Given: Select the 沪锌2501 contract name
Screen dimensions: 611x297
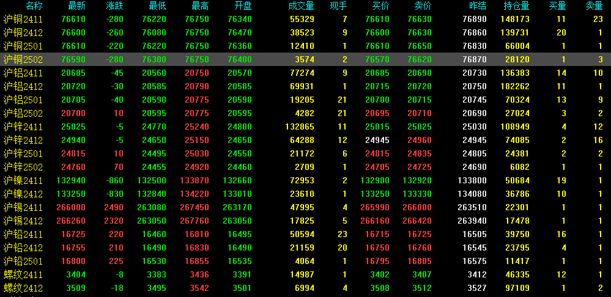Looking at the screenshot, I should pyautogui.click(x=23, y=154).
